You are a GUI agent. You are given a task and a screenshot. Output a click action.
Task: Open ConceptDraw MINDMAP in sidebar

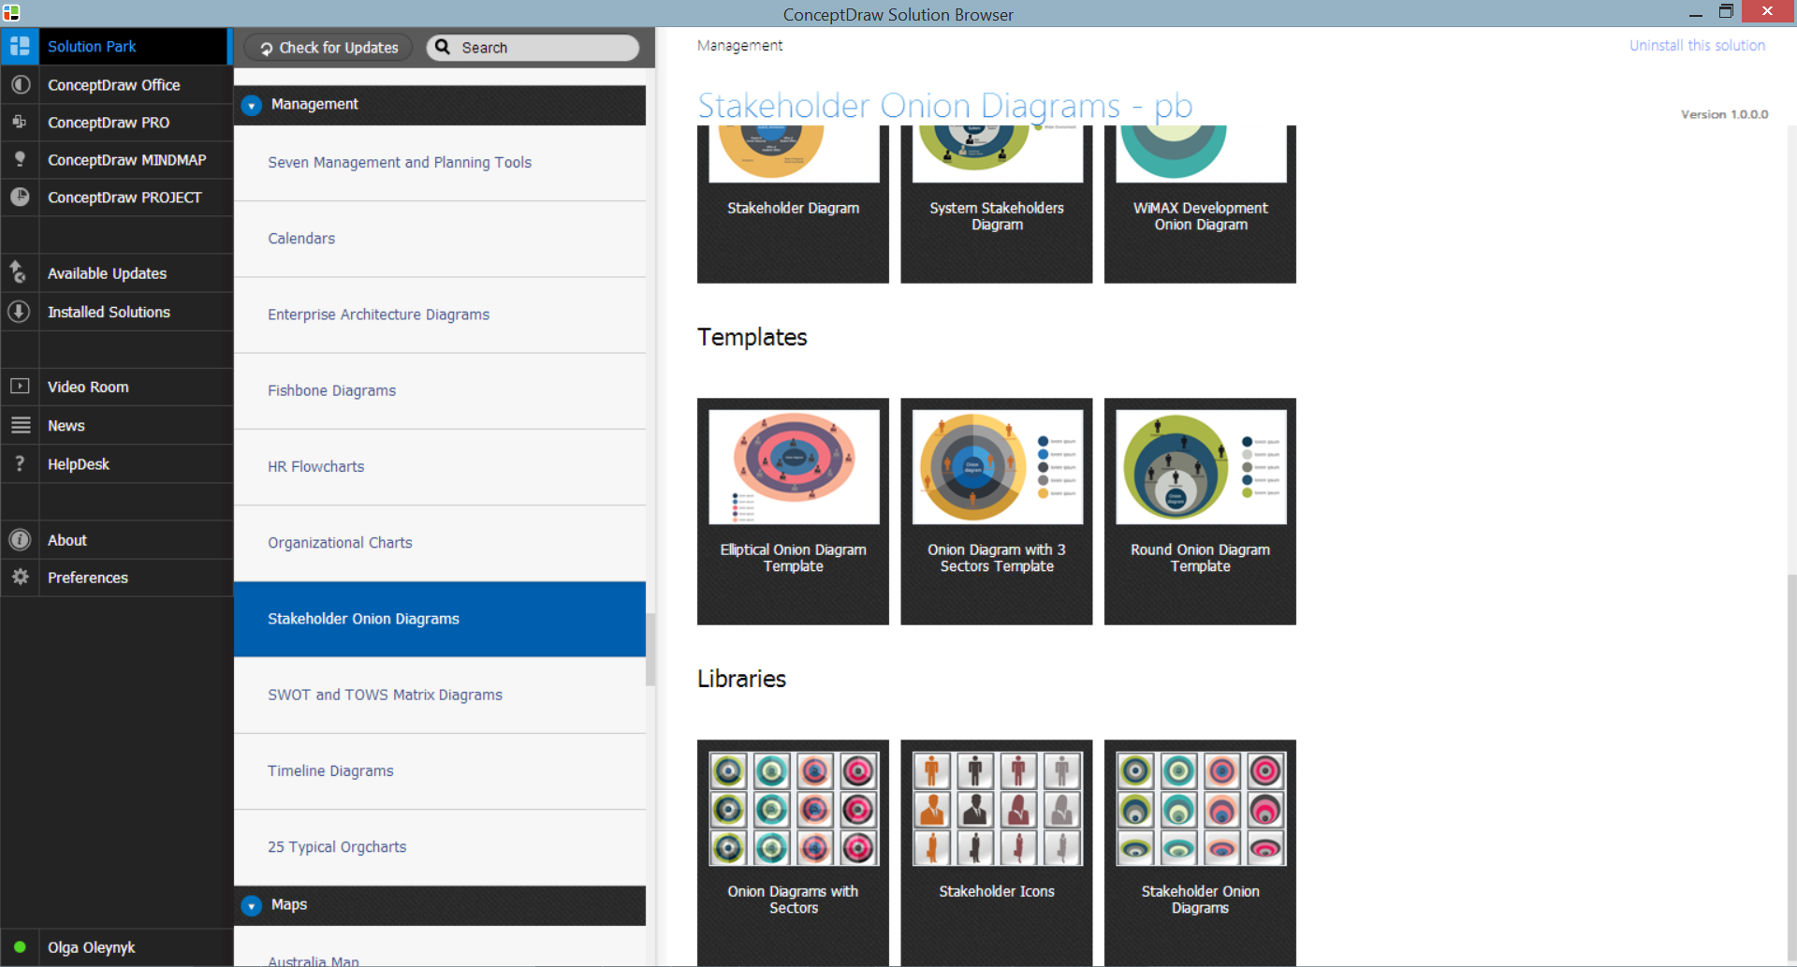pos(116,159)
